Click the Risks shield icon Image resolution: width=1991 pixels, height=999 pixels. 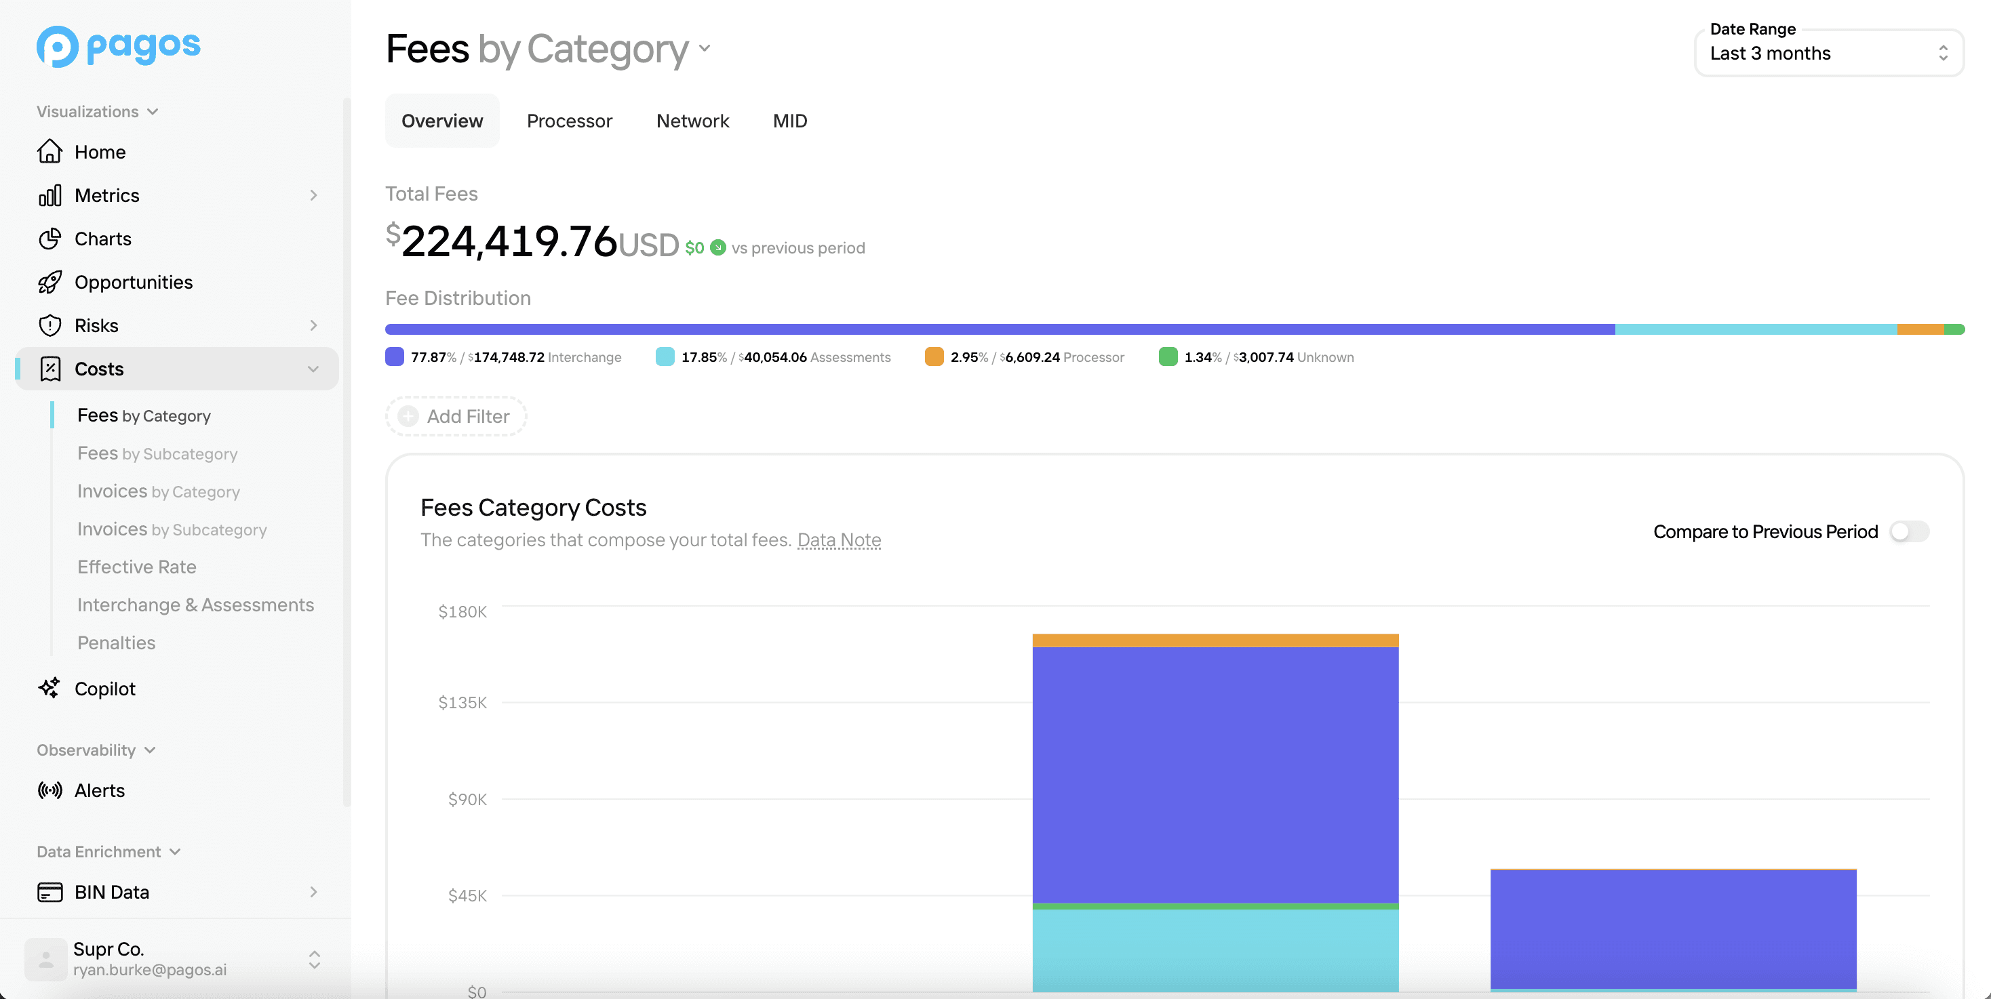(x=50, y=325)
